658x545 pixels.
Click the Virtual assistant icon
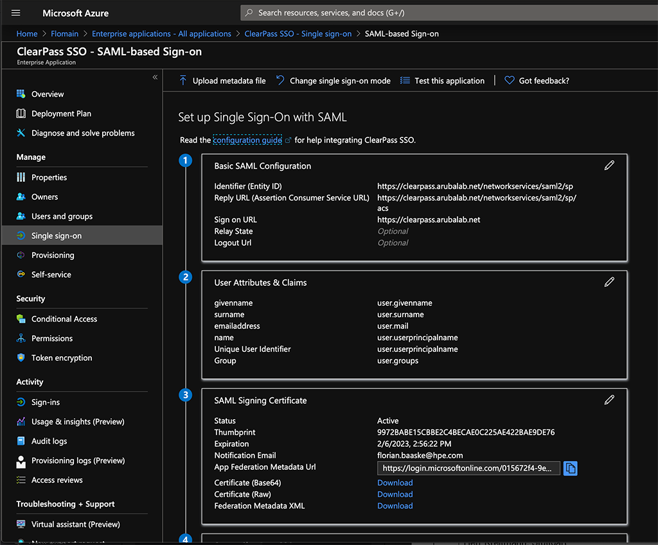click(21, 524)
